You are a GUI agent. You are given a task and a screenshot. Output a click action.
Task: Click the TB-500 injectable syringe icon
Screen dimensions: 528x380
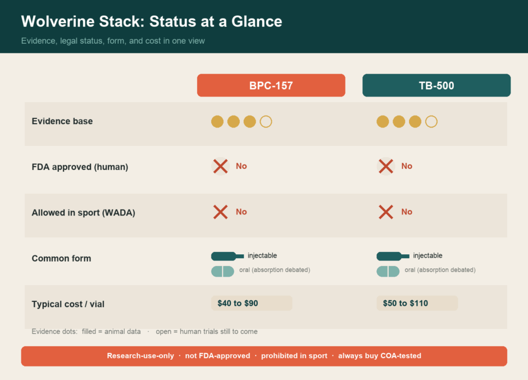coord(393,256)
